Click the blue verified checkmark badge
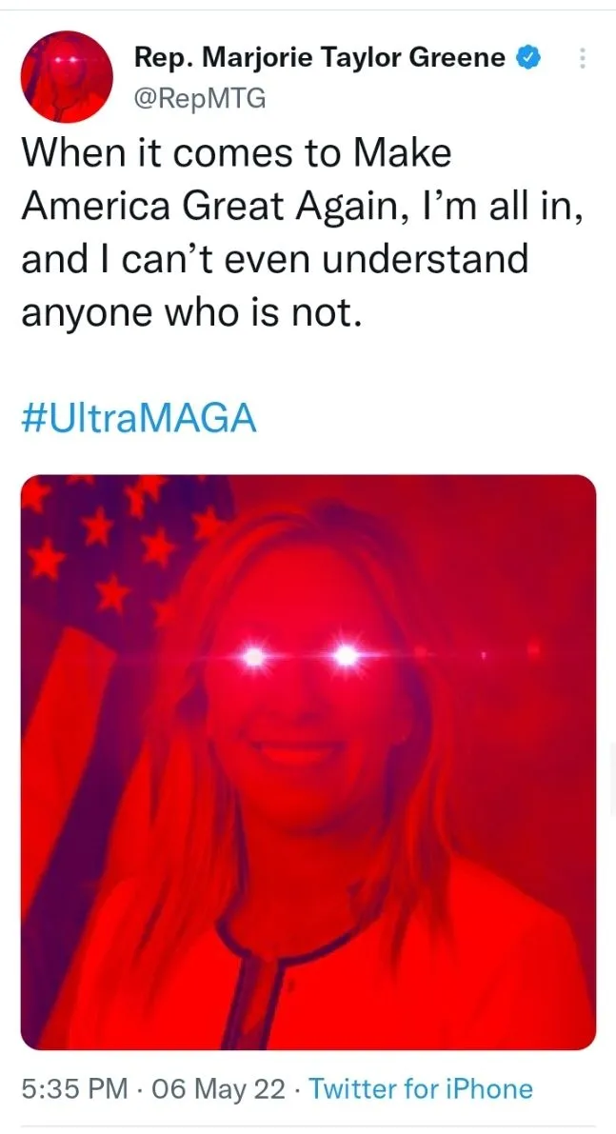The width and height of the screenshot is (616, 1134). tap(527, 58)
